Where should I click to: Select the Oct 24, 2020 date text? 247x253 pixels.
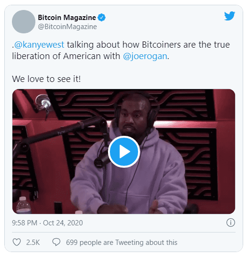[x=63, y=223]
